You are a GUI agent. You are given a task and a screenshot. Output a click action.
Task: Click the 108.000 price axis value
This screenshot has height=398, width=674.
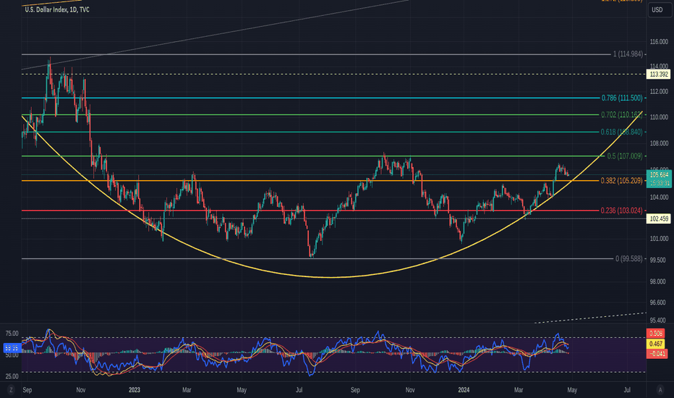coord(659,143)
